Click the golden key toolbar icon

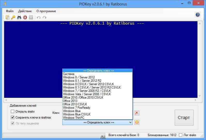[13, 17]
